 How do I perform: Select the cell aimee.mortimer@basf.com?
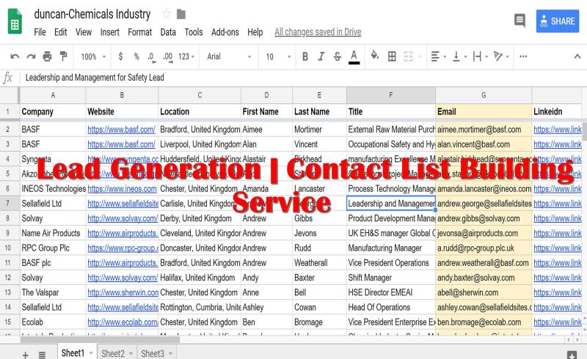(x=484, y=130)
